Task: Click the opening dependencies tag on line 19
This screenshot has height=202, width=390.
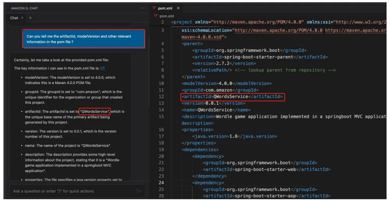Action: (200, 149)
